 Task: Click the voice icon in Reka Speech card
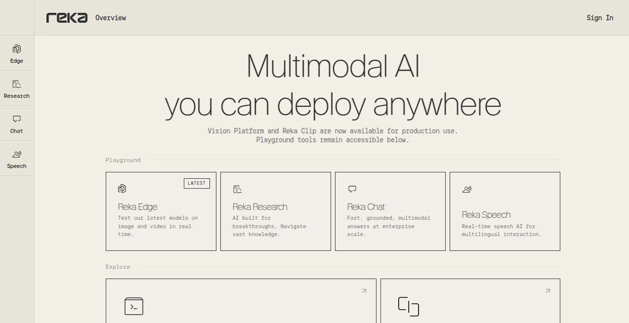pos(466,189)
